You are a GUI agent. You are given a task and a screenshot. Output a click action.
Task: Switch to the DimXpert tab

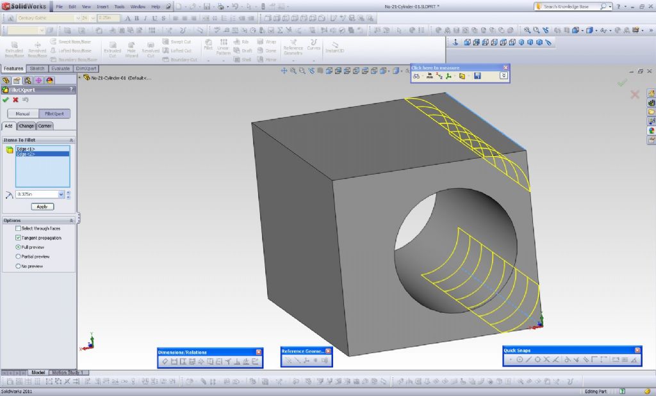(86, 68)
